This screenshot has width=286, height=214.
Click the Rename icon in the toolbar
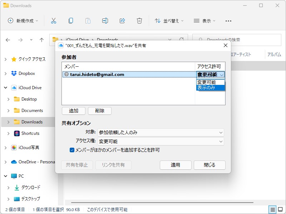click(x=105, y=21)
